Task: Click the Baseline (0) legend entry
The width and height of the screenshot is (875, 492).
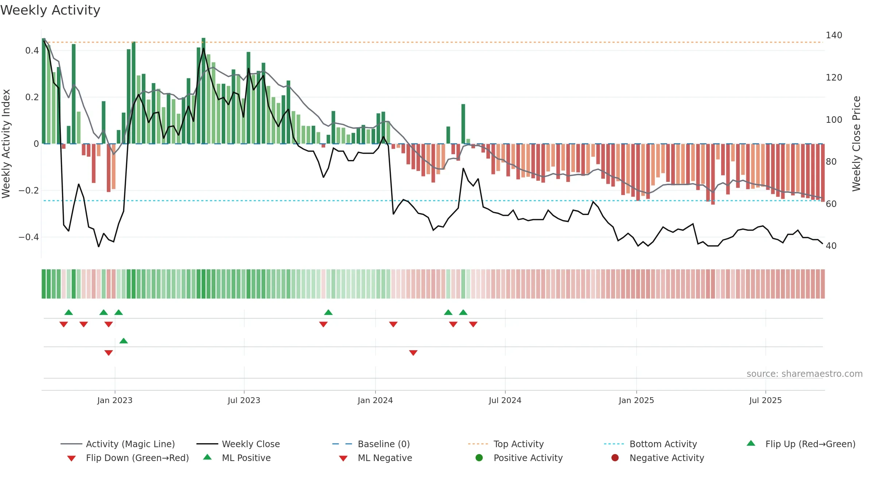Action: pyautogui.click(x=371, y=444)
